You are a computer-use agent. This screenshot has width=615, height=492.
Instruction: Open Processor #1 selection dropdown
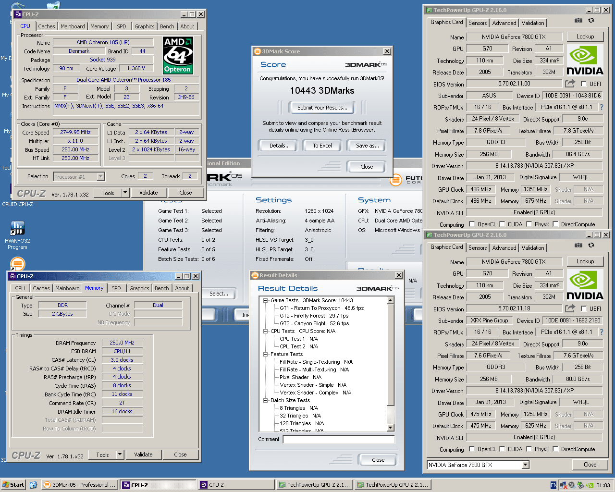(79, 176)
